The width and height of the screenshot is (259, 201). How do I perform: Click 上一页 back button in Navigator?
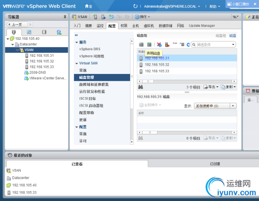point(17,24)
